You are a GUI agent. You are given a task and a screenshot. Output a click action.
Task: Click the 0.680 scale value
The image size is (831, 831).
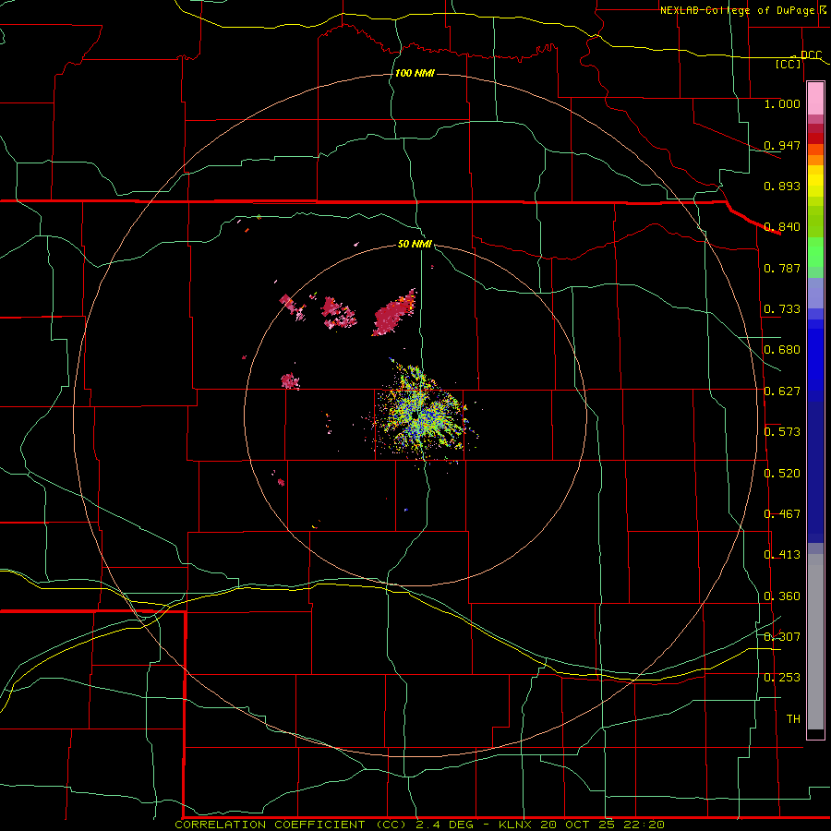(782, 350)
